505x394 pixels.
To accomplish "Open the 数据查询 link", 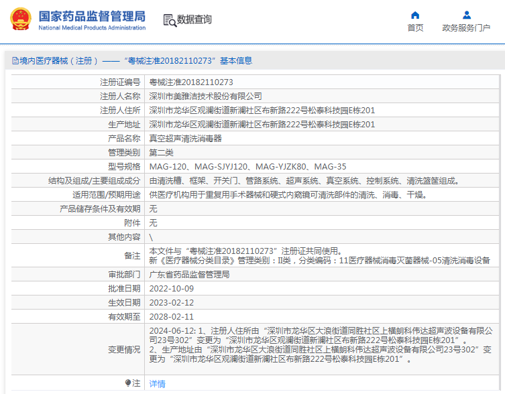I will tap(194, 19).
